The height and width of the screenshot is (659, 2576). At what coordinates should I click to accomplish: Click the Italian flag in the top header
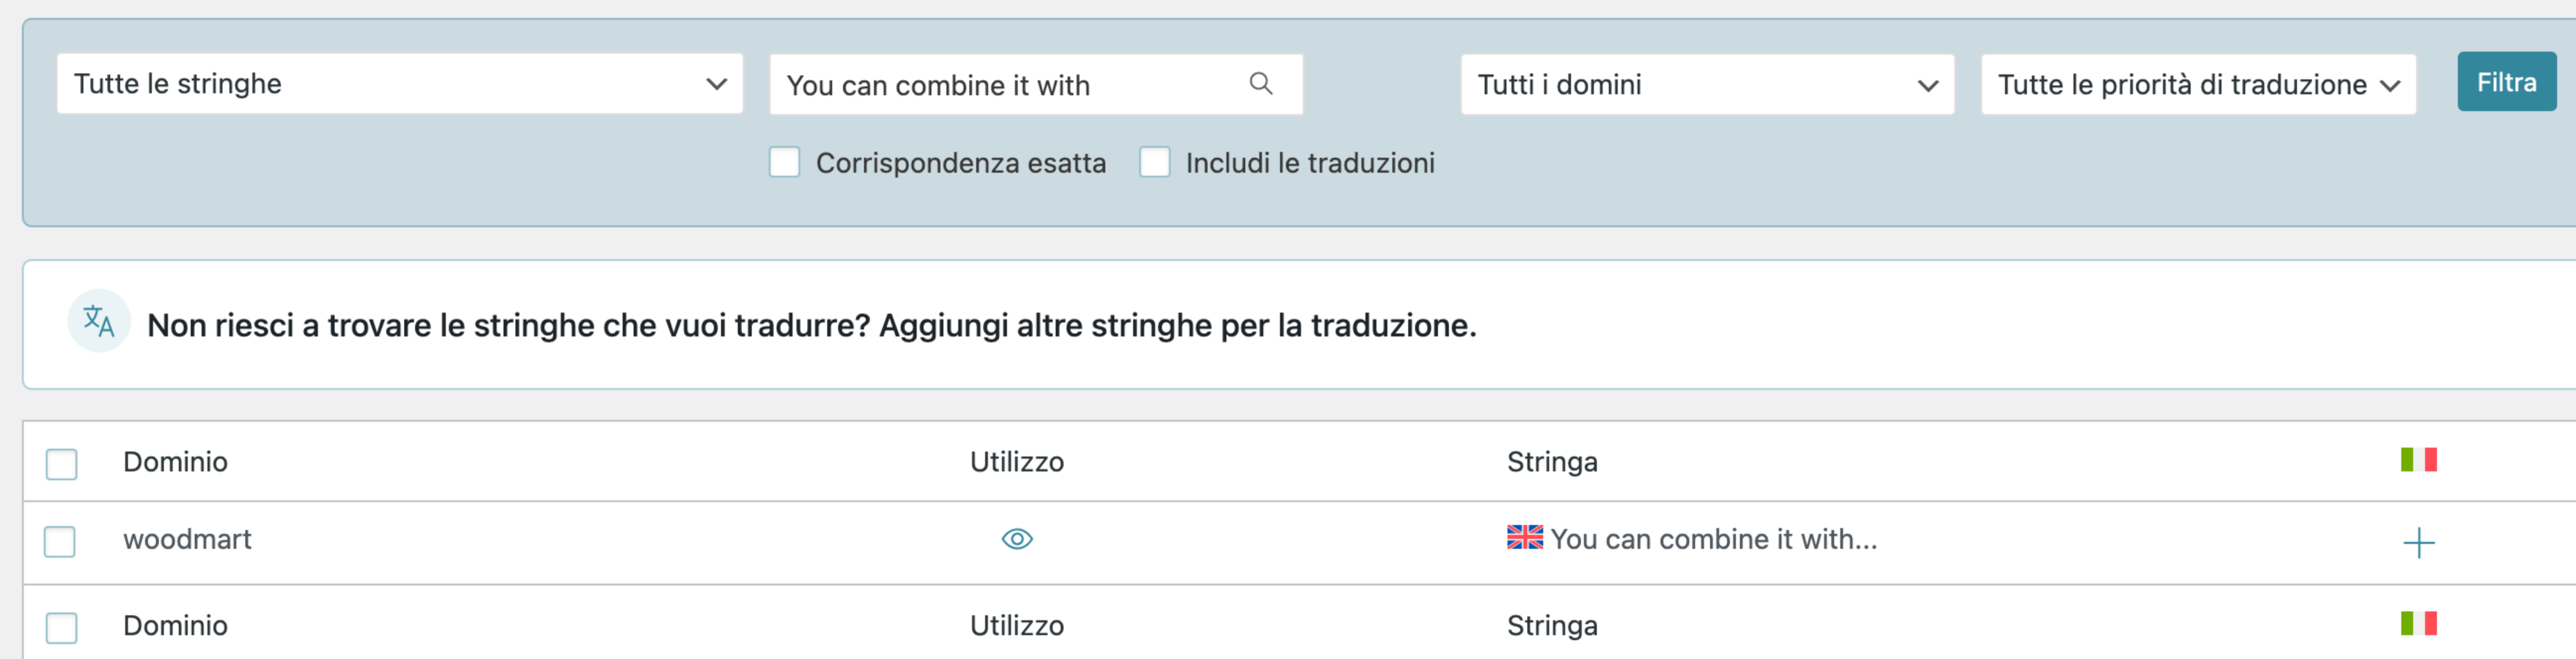click(2418, 459)
